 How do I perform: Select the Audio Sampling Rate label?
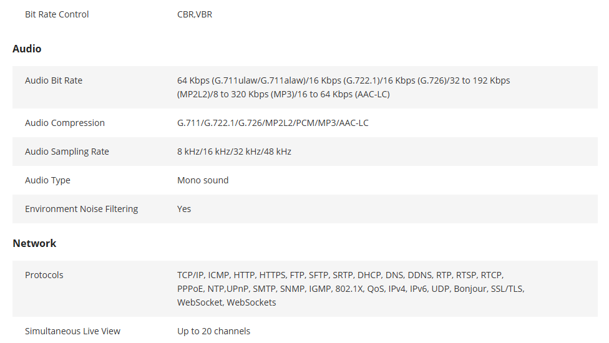point(67,152)
